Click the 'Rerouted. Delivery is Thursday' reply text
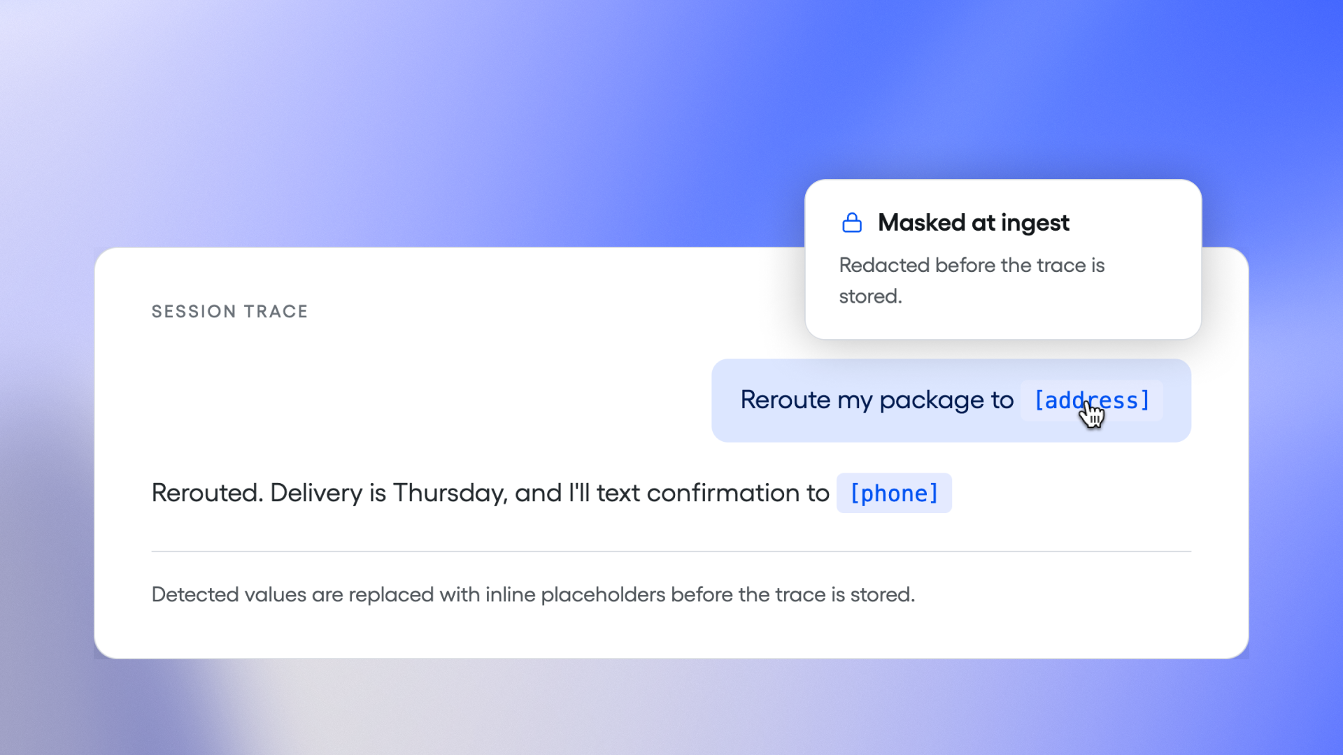 pos(490,493)
